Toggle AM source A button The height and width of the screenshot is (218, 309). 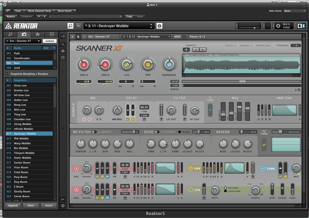84,119
